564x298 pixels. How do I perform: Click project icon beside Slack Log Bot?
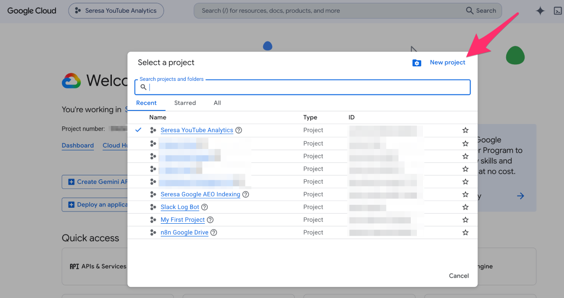pos(153,207)
